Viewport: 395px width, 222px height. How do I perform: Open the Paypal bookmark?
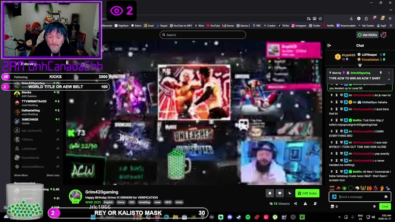click(x=162, y=26)
